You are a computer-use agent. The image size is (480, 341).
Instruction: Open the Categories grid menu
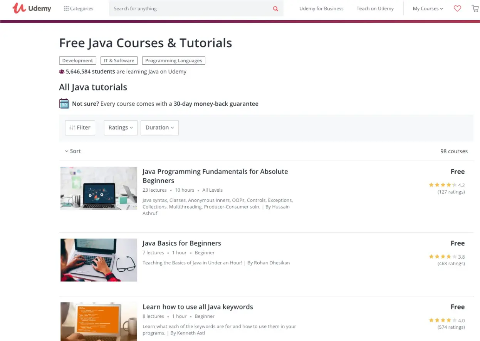(79, 8)
